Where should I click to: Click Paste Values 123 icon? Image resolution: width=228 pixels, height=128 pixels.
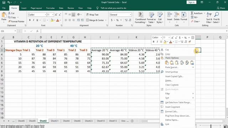tap(172, 63)
